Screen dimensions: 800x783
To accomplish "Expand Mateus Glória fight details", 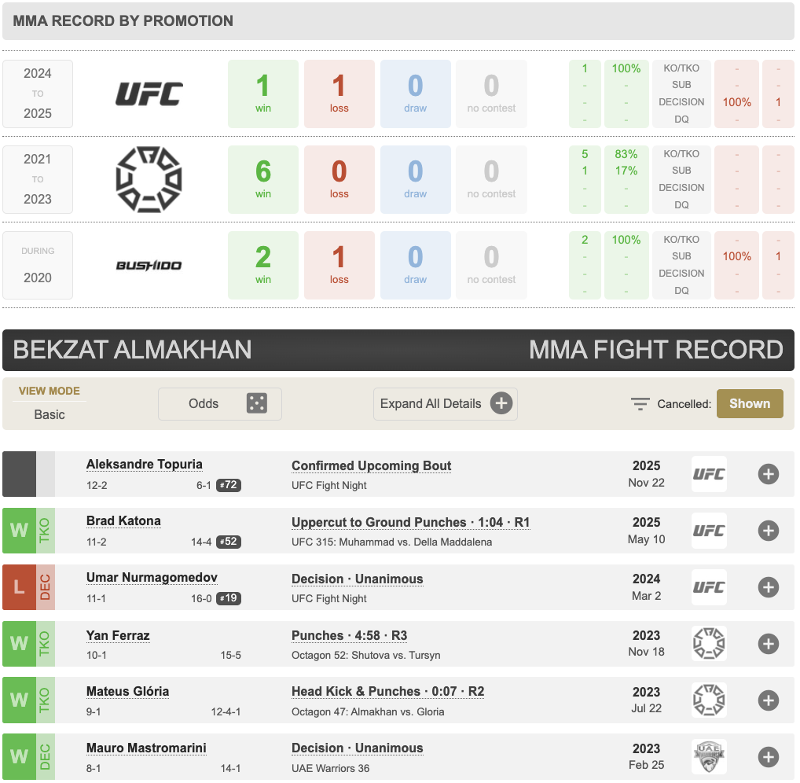I will point(769,700).
